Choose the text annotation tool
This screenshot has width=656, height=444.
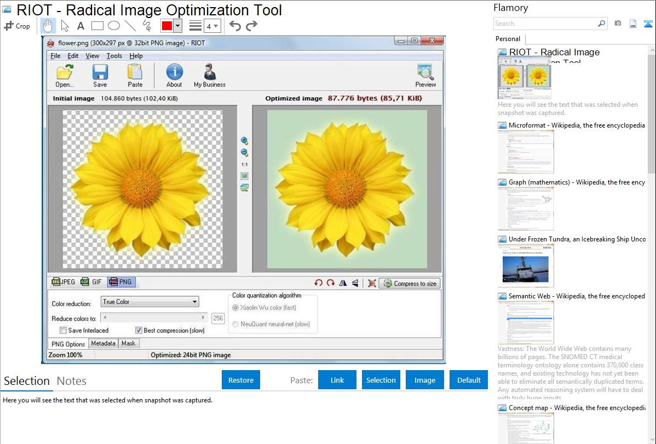(x=80, y=26)
